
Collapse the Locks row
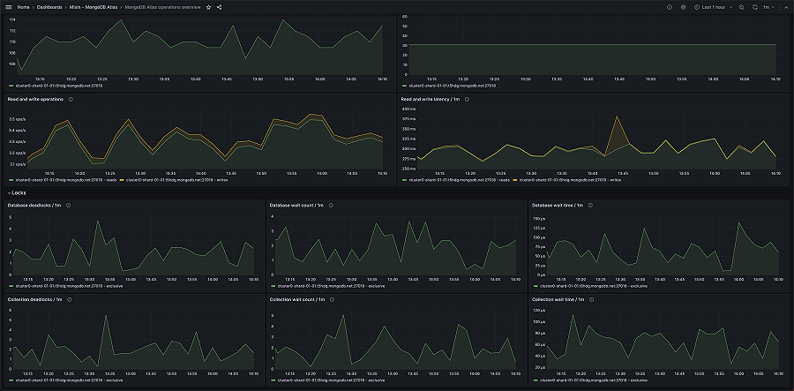tap(10, 192)
